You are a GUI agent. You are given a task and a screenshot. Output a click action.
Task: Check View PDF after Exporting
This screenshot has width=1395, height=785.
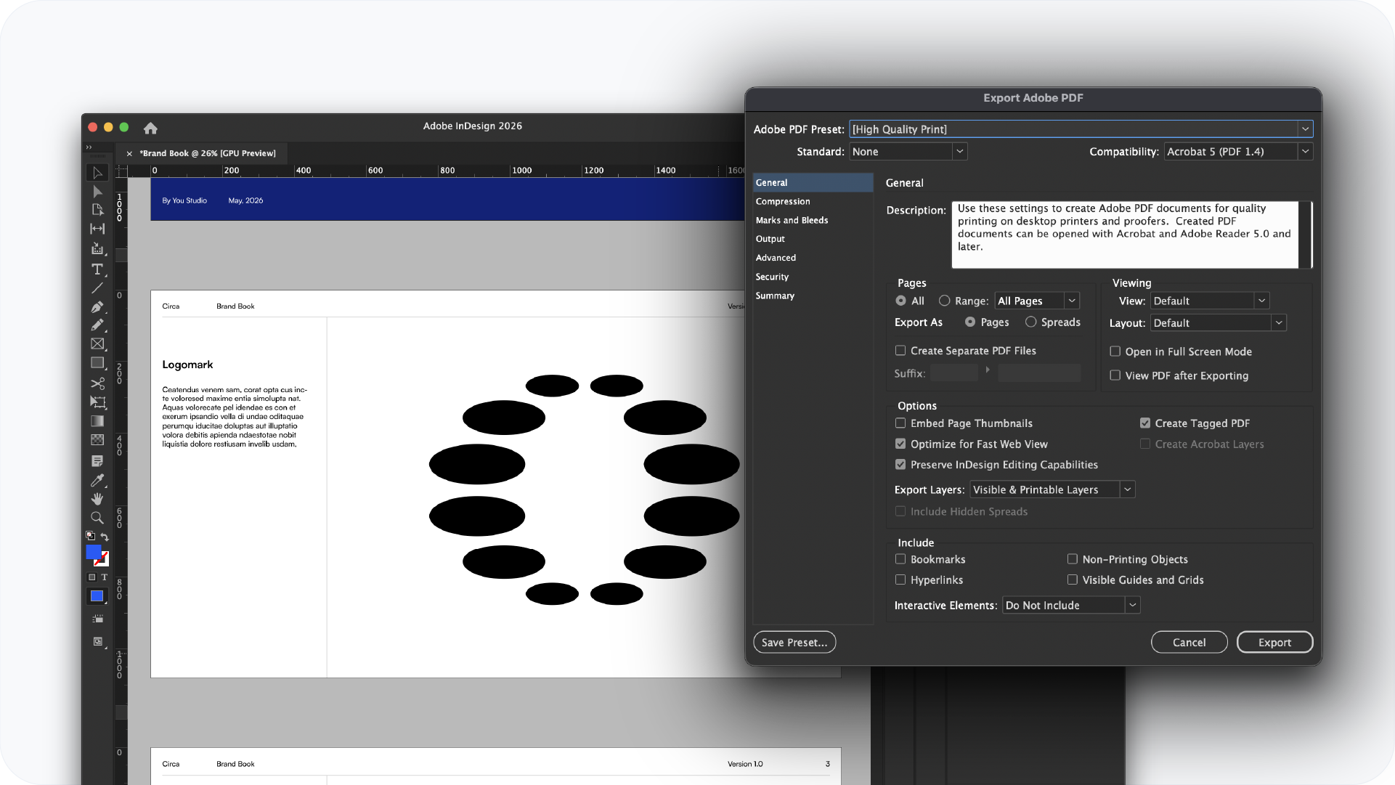(1115, 375)
